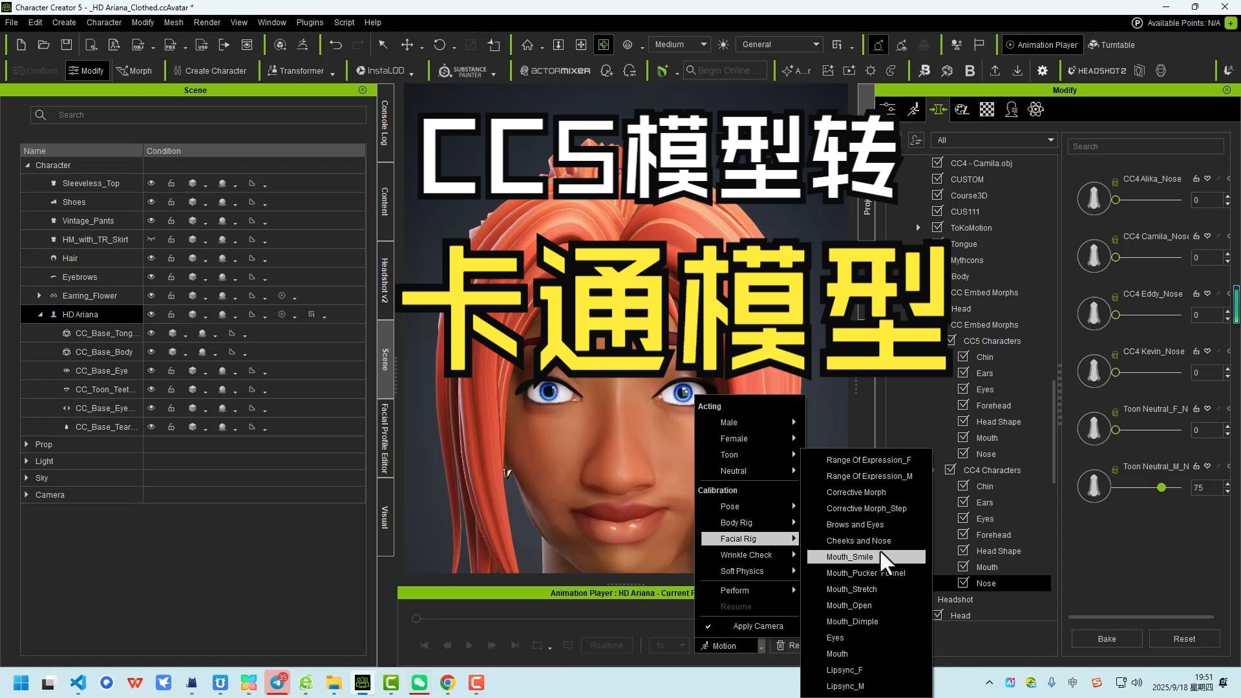
Task: Collapse the Character group
Action: pyautogui.click(x=27, y=165)
